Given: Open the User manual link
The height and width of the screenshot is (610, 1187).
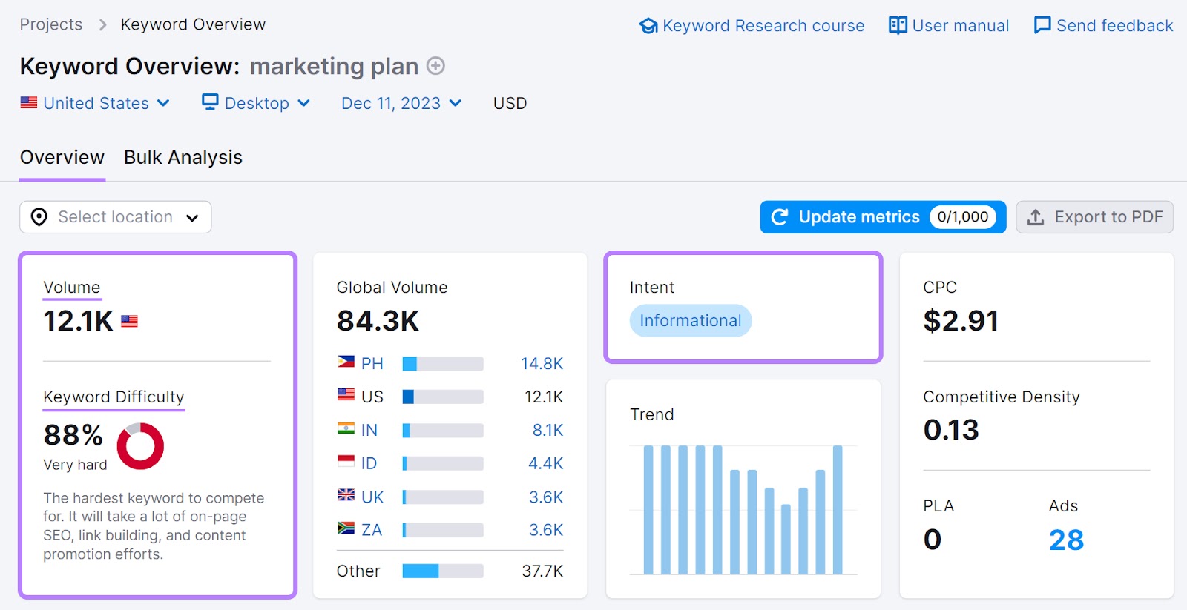Looking at the screenshot, I should [x=949, y=26].
